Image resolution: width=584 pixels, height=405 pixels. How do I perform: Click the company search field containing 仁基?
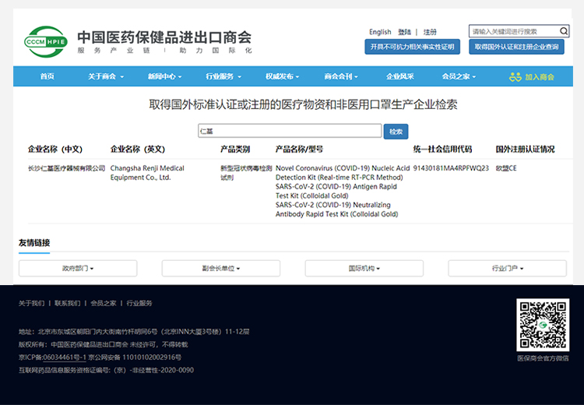click(x=290, y=132)
